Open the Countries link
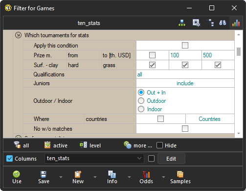The width and height of the screenshot is (246, 191). pyautogui.click(x=209, y=119)
